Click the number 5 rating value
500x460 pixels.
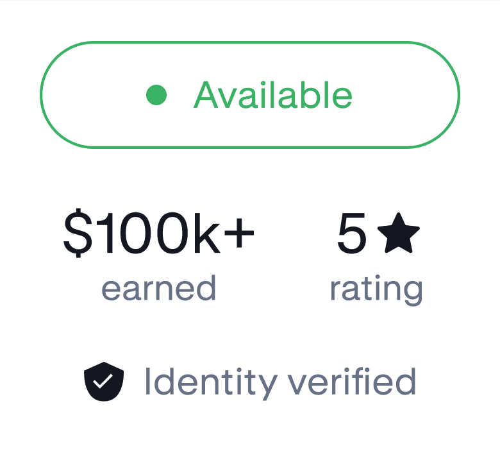352,235
